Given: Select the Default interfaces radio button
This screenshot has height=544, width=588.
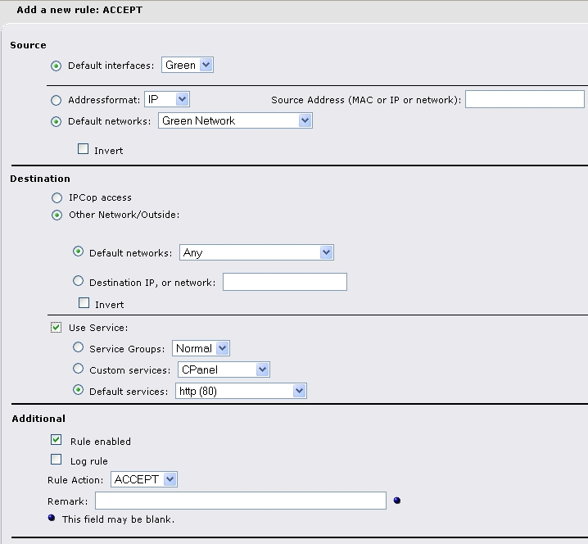Looking at the screenshot, I should [56, 66].
